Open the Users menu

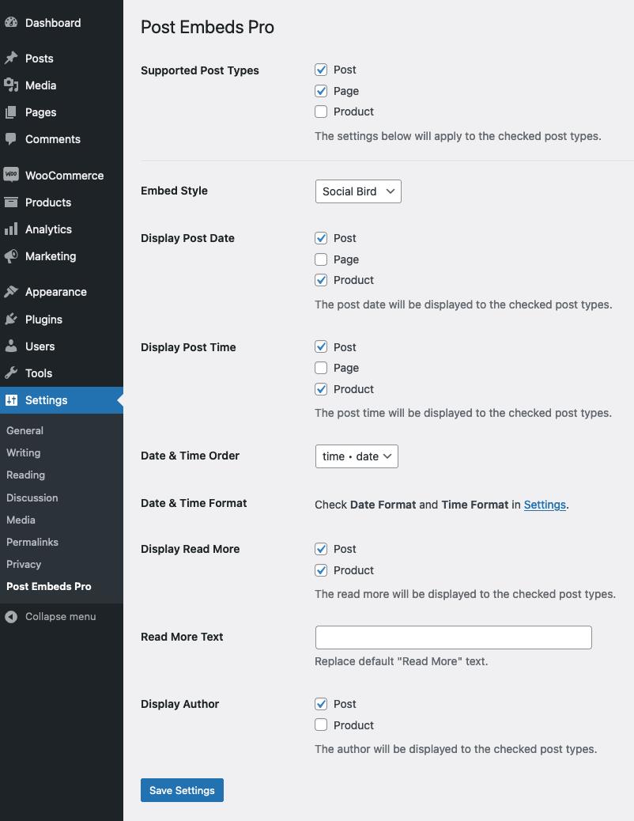[62, 346]
